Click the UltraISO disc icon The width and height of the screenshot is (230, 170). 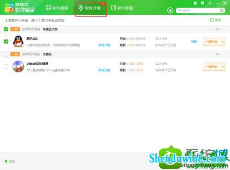(18, 67)
